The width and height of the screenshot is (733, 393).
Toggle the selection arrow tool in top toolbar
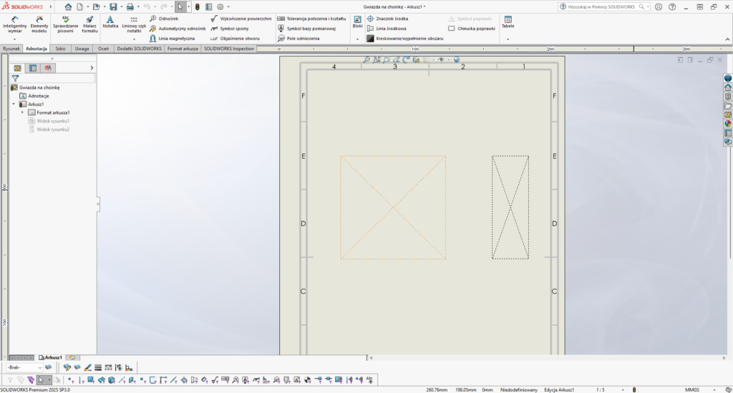coord(180,6)
